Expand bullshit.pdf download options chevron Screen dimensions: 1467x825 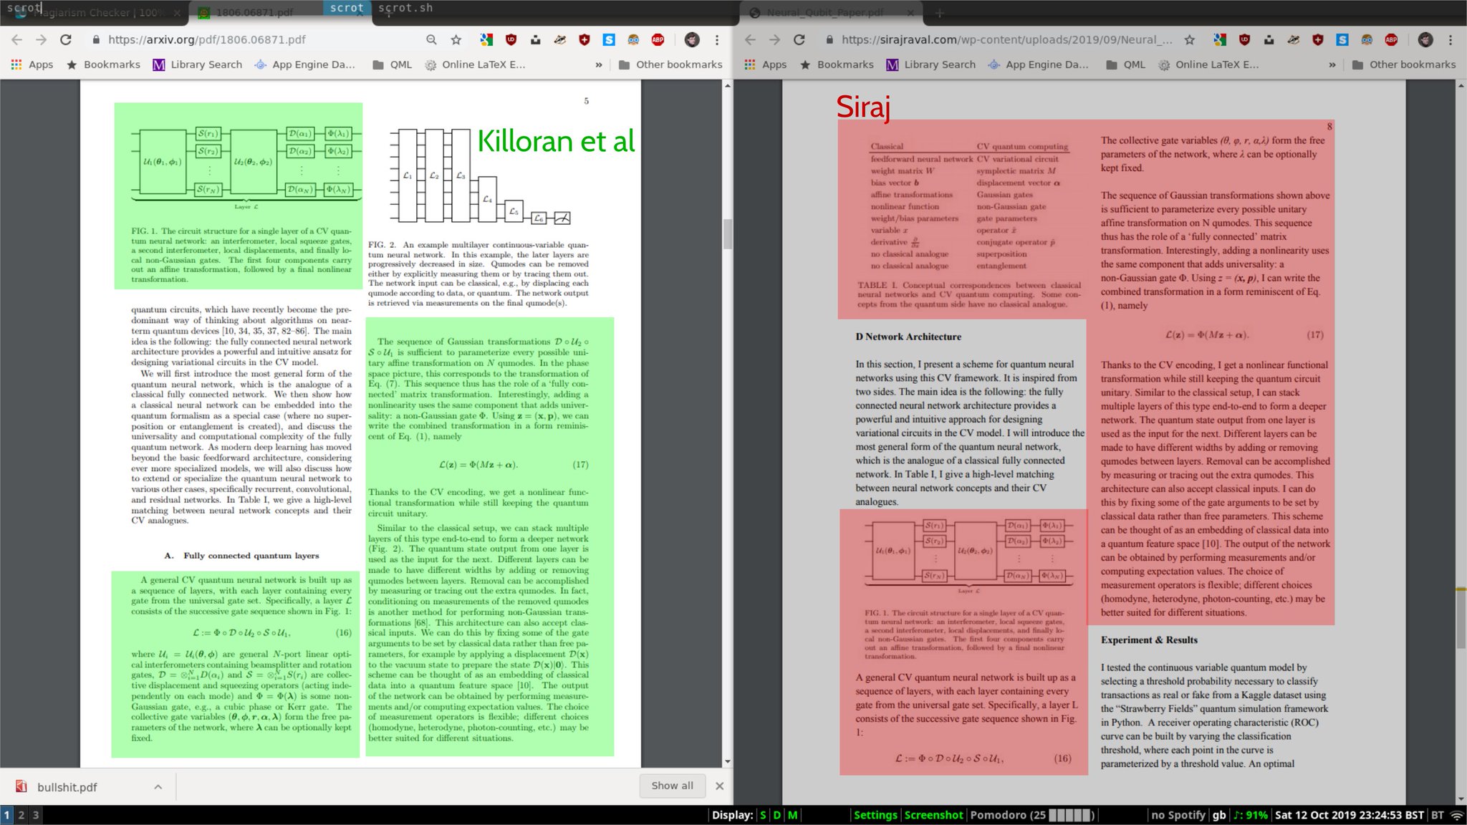click(158, 787)
